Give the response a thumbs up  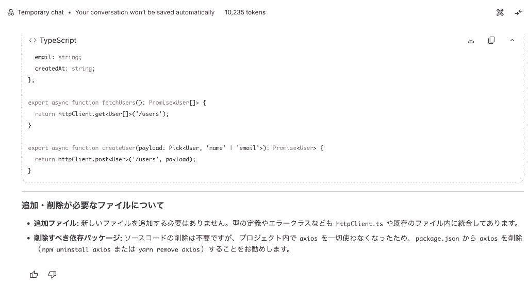[34, 275]
